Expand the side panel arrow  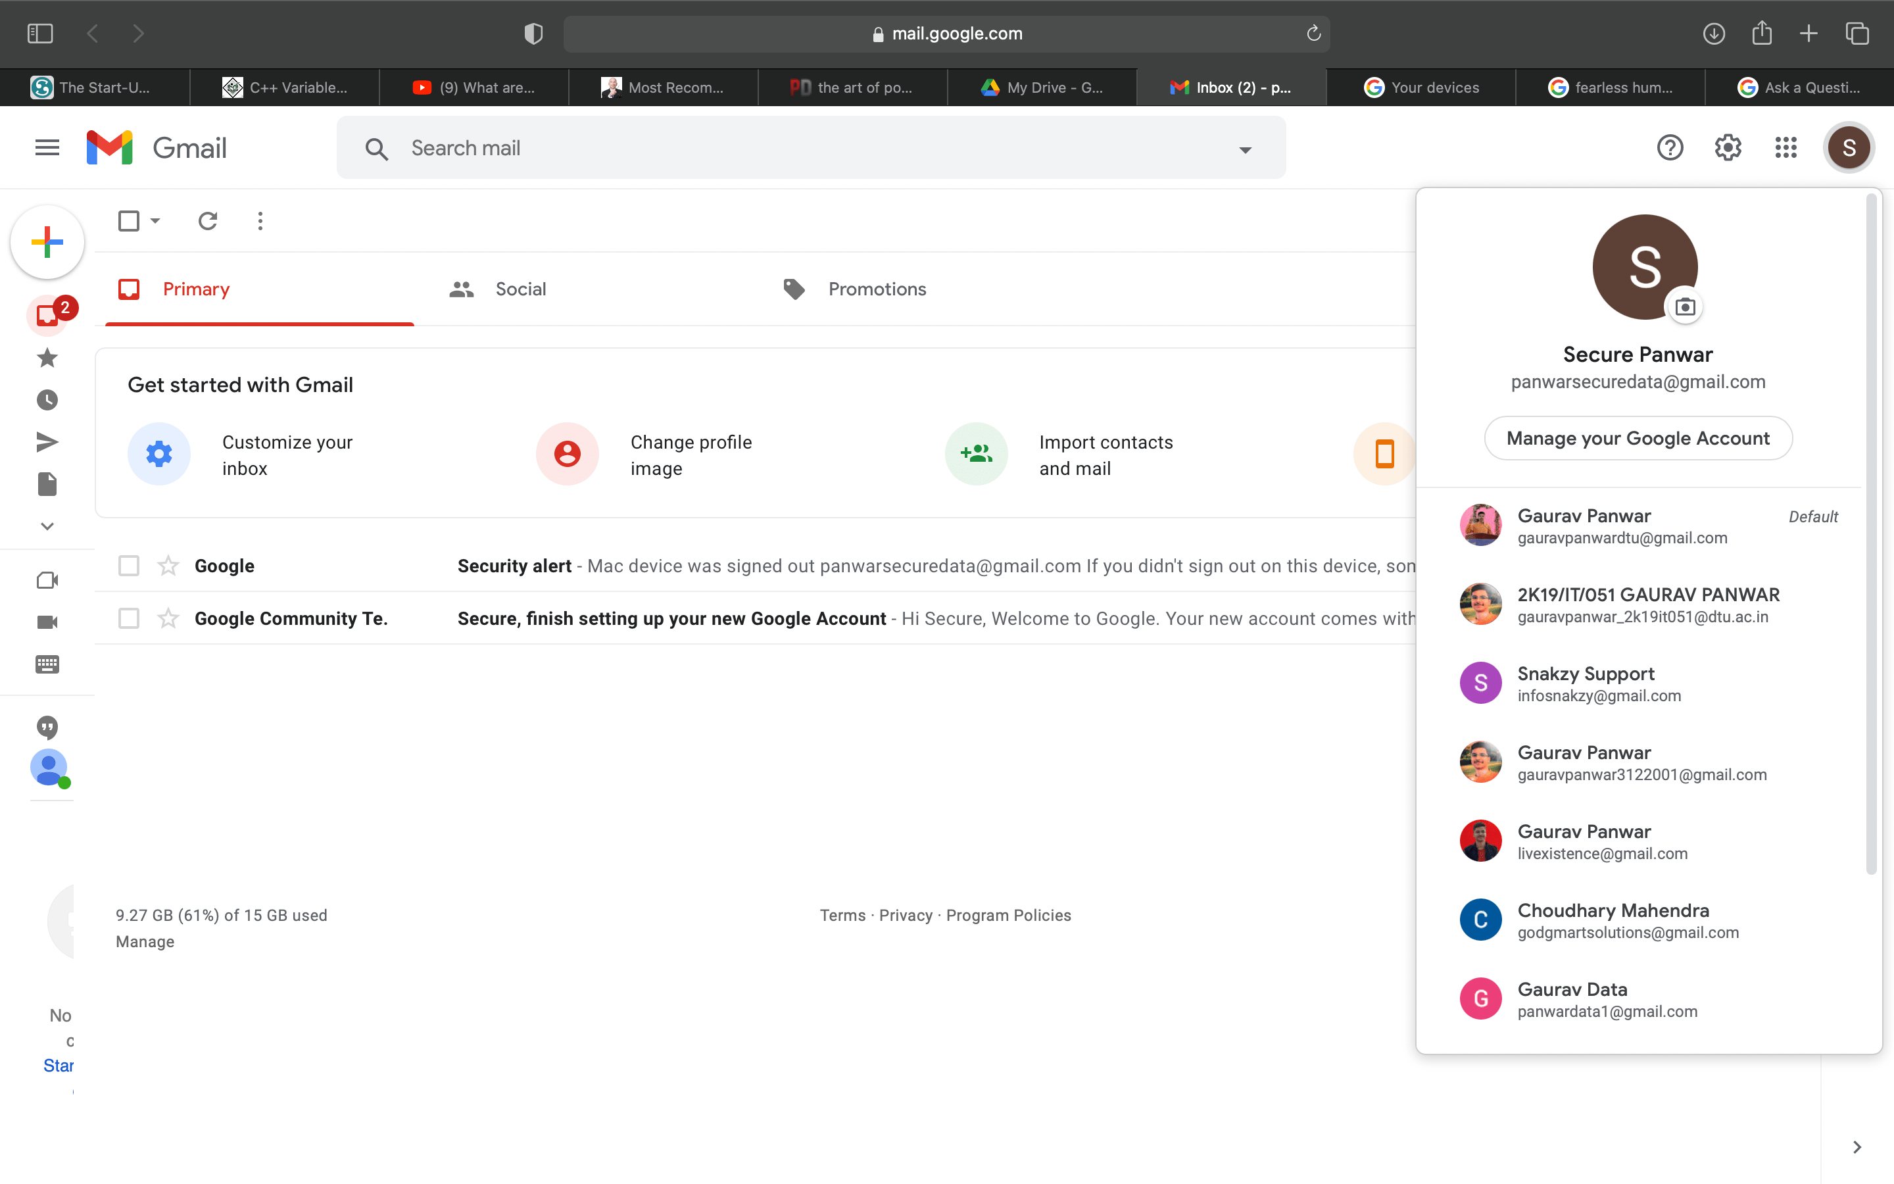1857,1147
